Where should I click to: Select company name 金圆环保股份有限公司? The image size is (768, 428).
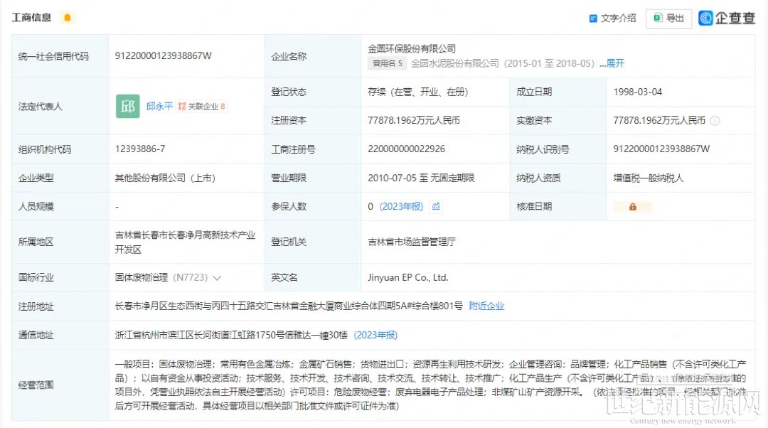click(412, 48)
